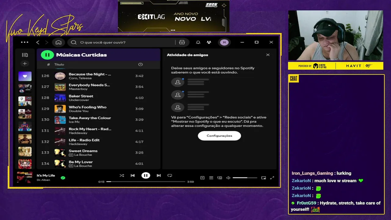Seek on the song progress bar
391x220 pixels.
point(146,182)
